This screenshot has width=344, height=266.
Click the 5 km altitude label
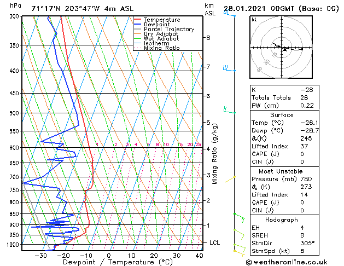(x=208, y=123)
